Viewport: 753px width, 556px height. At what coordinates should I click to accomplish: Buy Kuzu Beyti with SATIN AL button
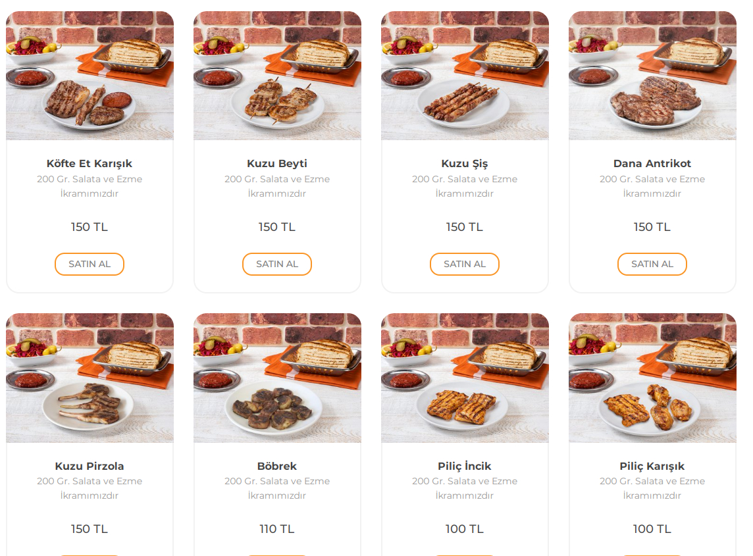point(277,264)
